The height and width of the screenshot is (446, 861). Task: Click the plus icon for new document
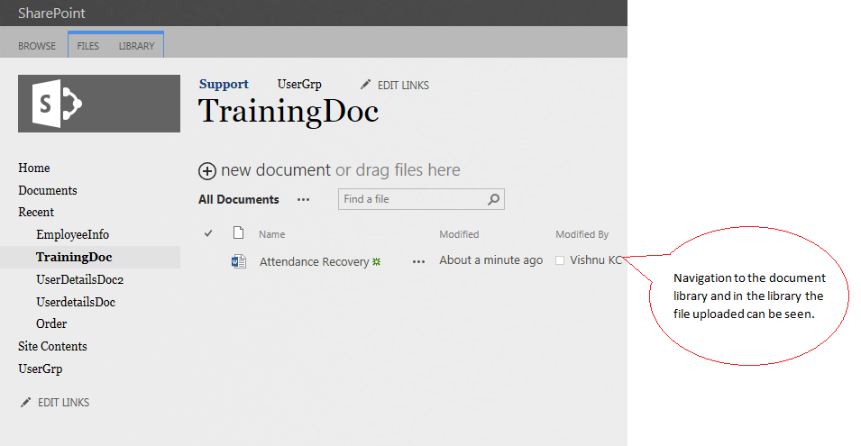tap(207, 171)
